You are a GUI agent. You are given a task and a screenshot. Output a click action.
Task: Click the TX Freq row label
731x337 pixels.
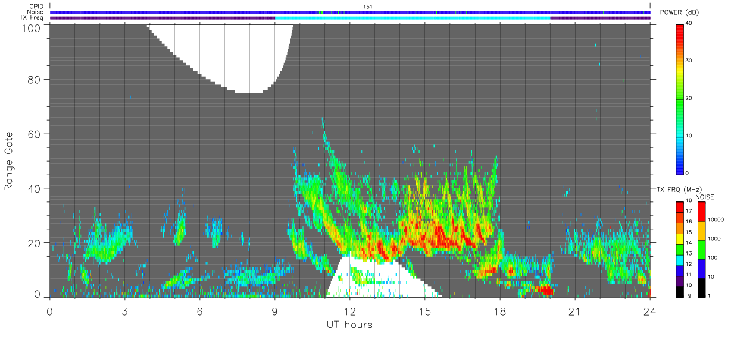32,18
